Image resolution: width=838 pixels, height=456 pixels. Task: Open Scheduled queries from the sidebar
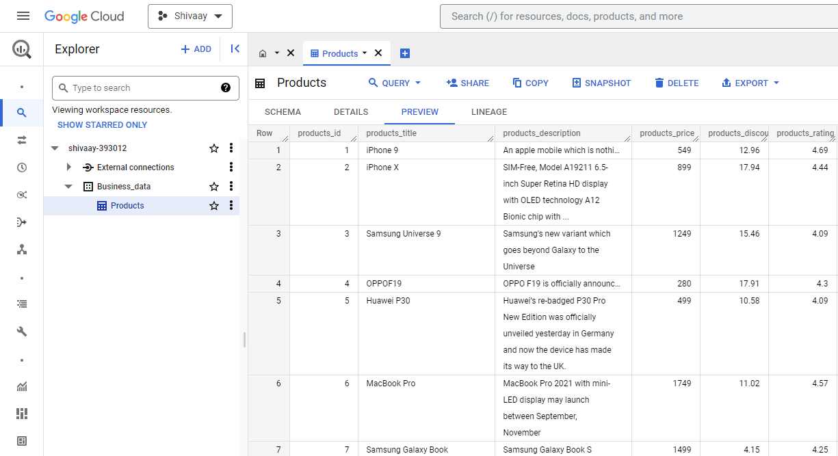coord(21,167)
